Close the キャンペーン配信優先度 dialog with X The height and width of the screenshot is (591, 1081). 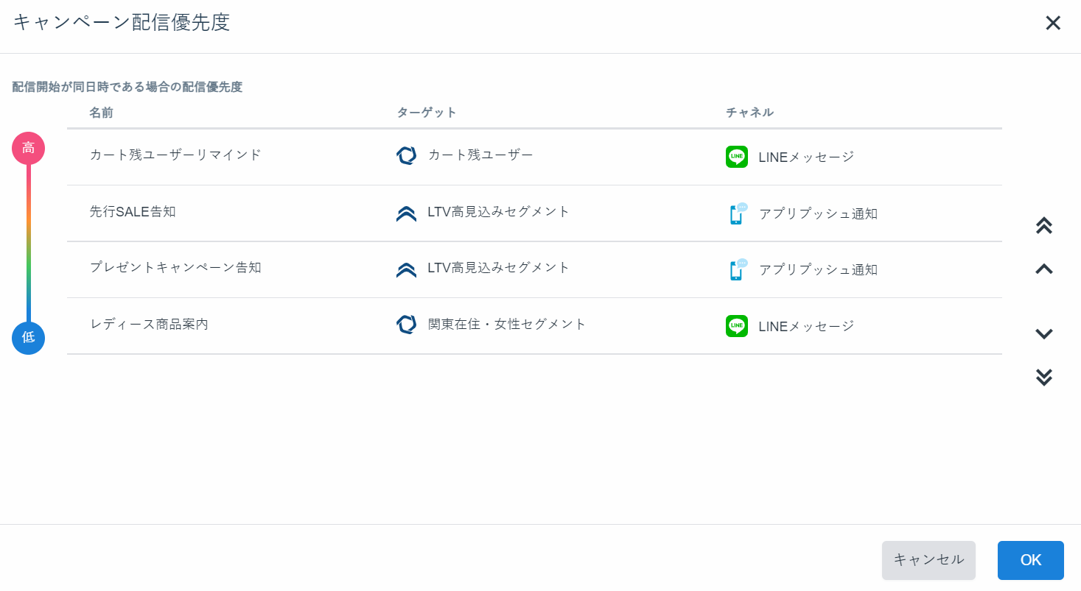tap(1053, 23)
